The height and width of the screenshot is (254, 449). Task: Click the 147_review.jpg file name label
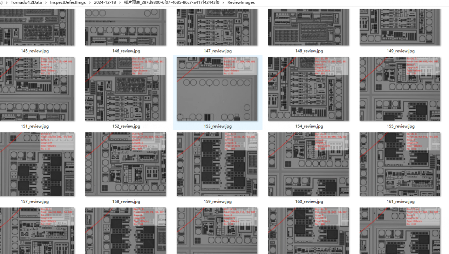tap(218, 51)
